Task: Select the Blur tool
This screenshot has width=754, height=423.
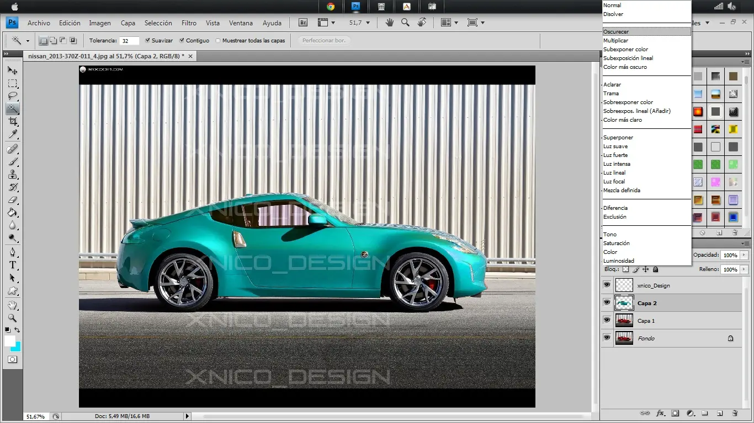Action: click(x=12, y=225)
